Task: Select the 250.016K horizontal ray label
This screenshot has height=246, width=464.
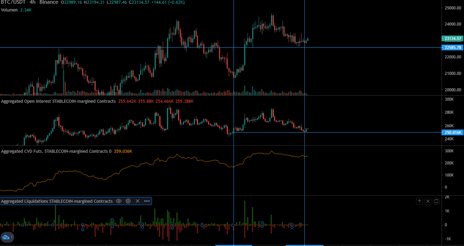Action: pyautogui.click(x=452, y=133)
